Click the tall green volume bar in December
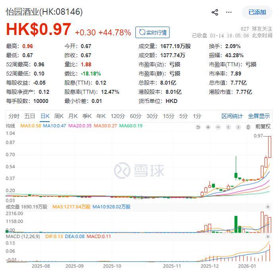276x273 pixels. coord(236,224)
